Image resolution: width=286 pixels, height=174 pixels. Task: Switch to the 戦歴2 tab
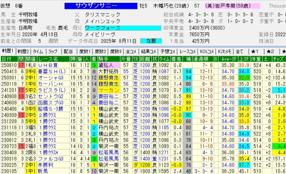point(23,51)
